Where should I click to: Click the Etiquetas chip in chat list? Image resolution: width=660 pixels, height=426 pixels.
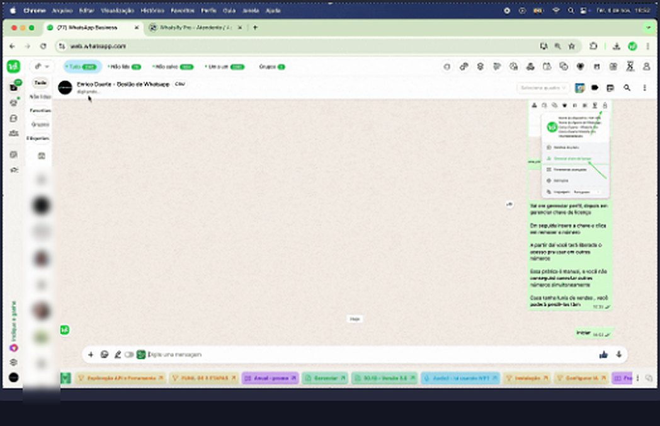(x=38, y=138)
